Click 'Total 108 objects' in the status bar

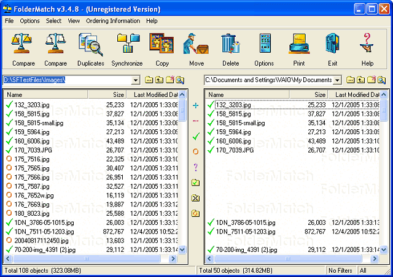coord(42,270)
